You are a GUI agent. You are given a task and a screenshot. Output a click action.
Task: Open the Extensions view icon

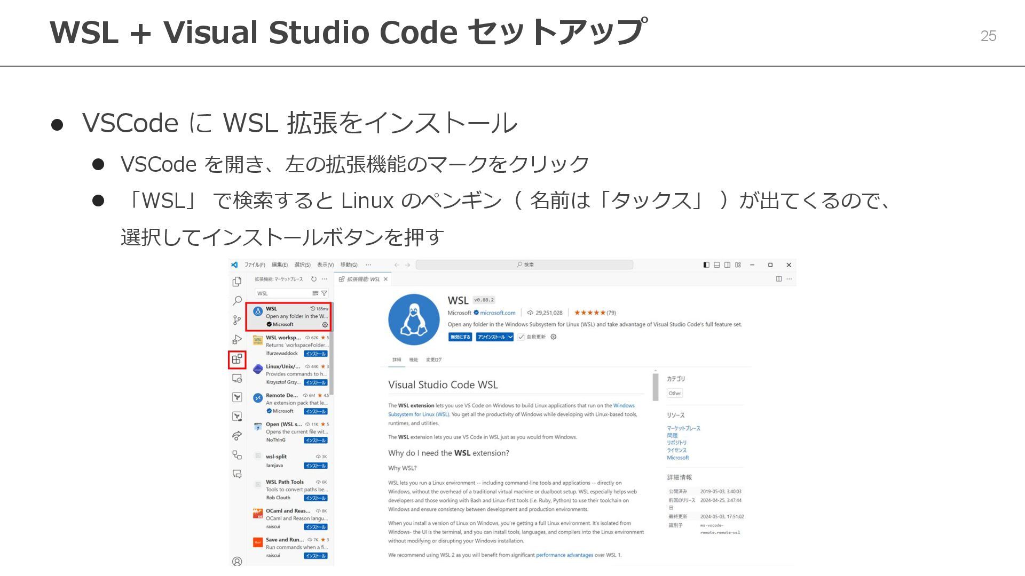(237, 359)
